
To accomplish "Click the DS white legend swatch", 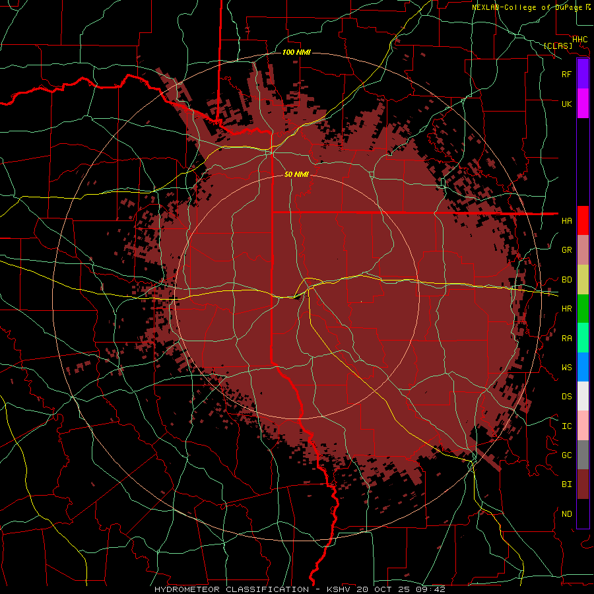I will click(583, 396).
